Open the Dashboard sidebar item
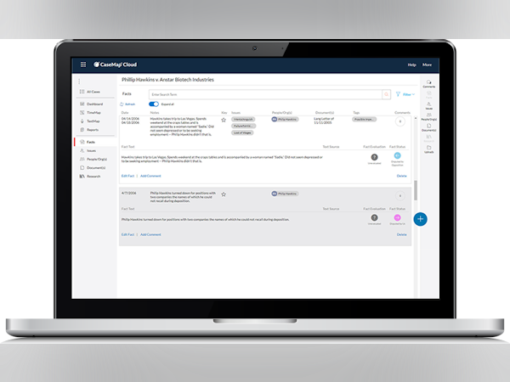The width and height of the screenshot is (510, 382). pos(92,104)
